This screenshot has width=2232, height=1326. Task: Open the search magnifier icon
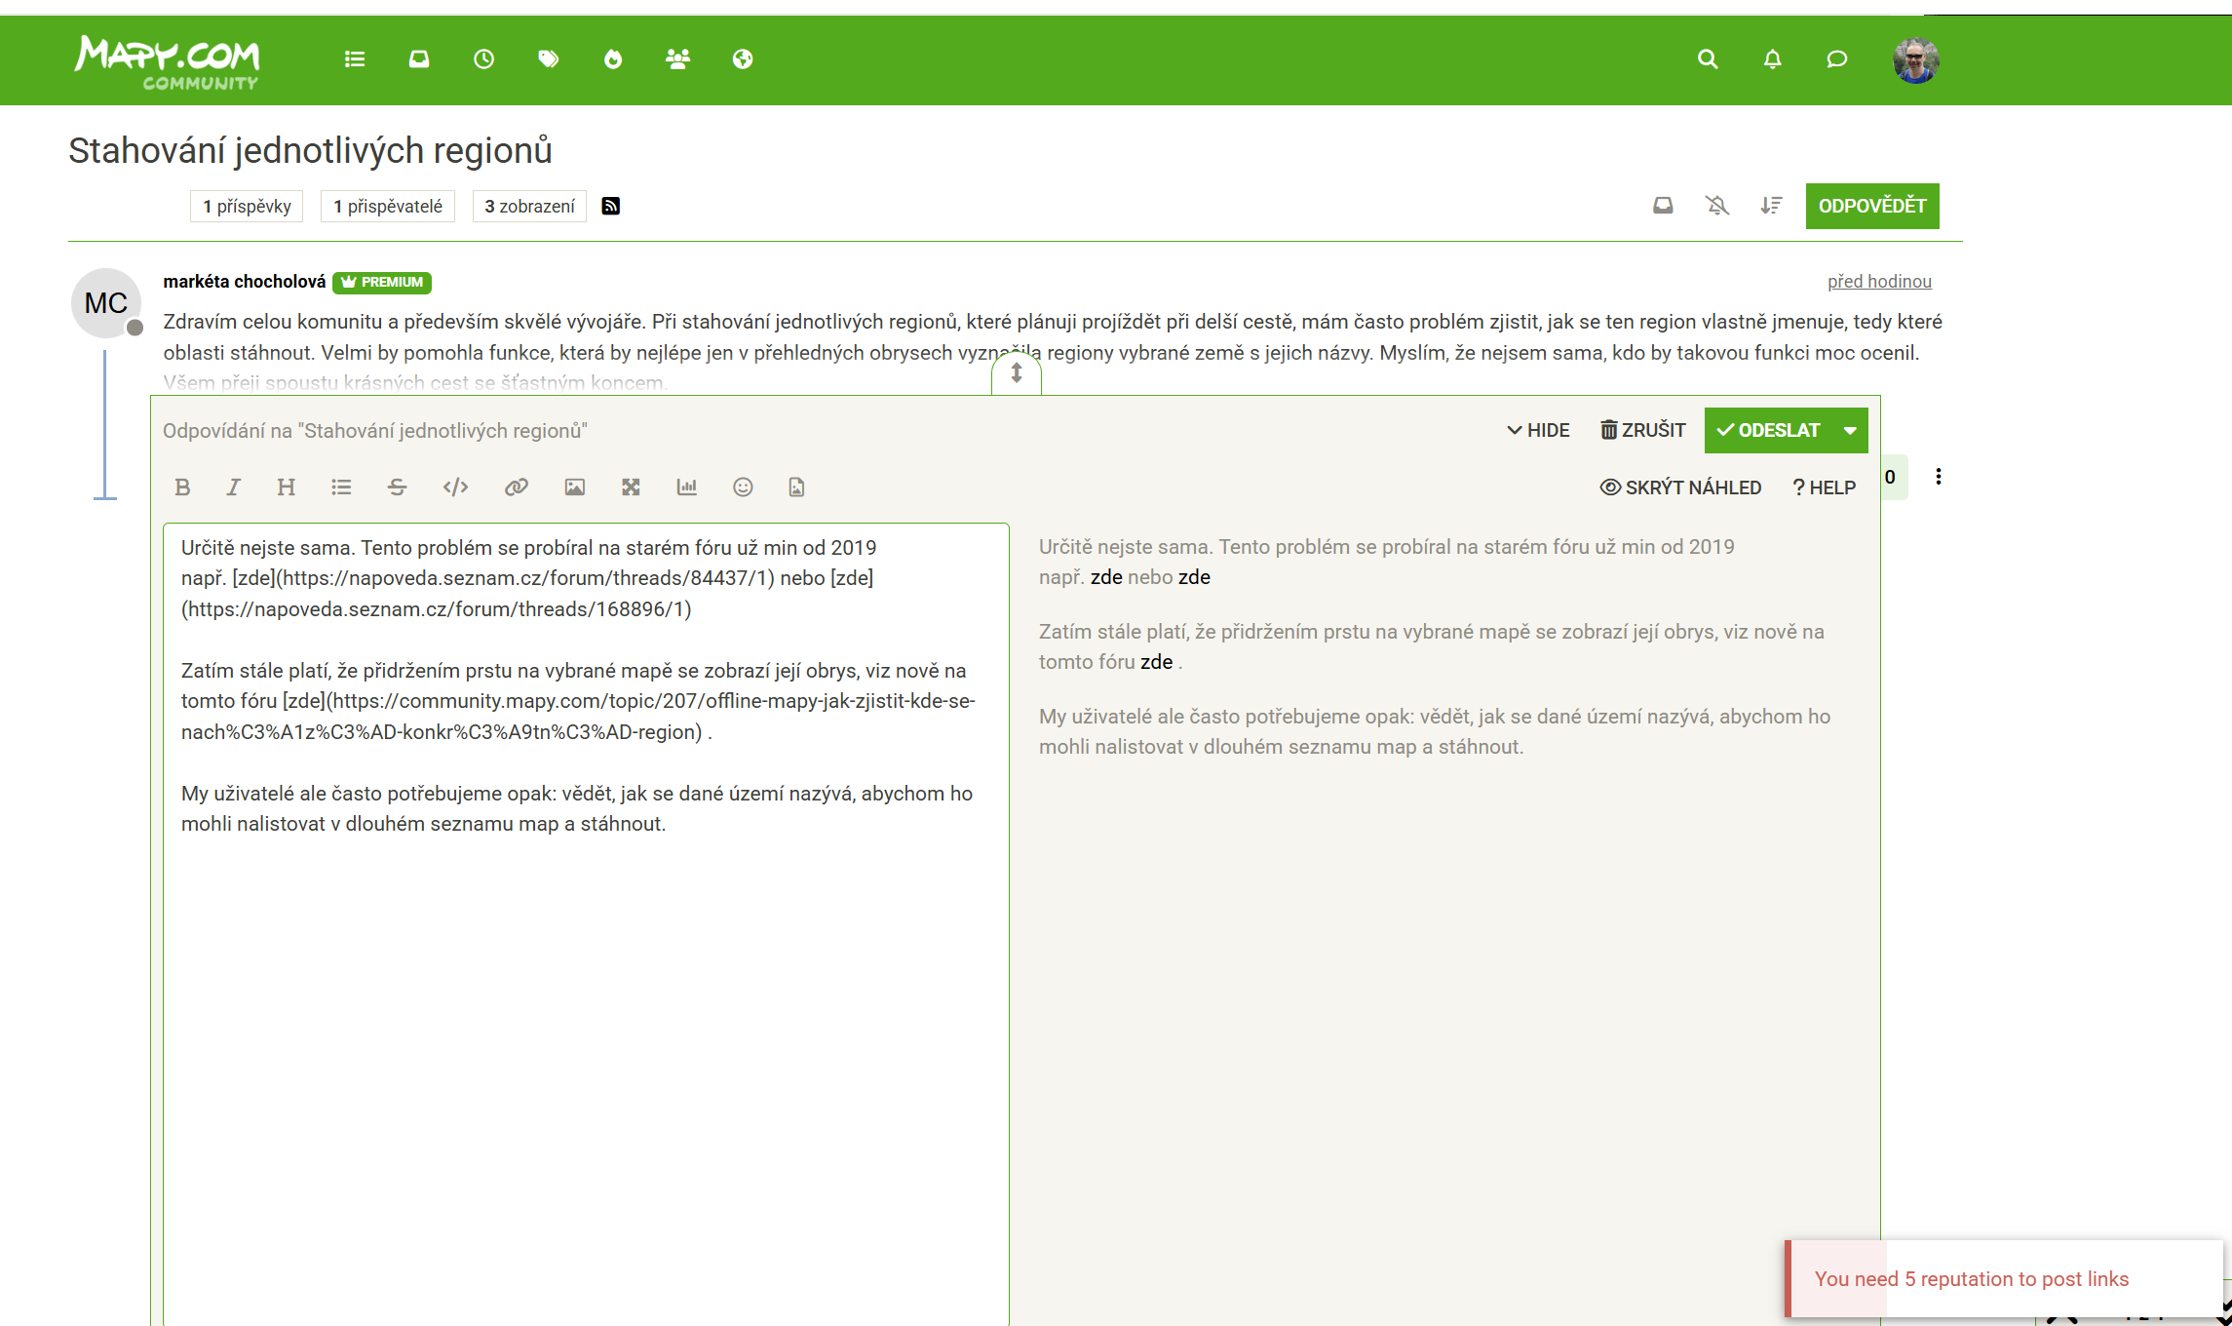click(1708, 59)
